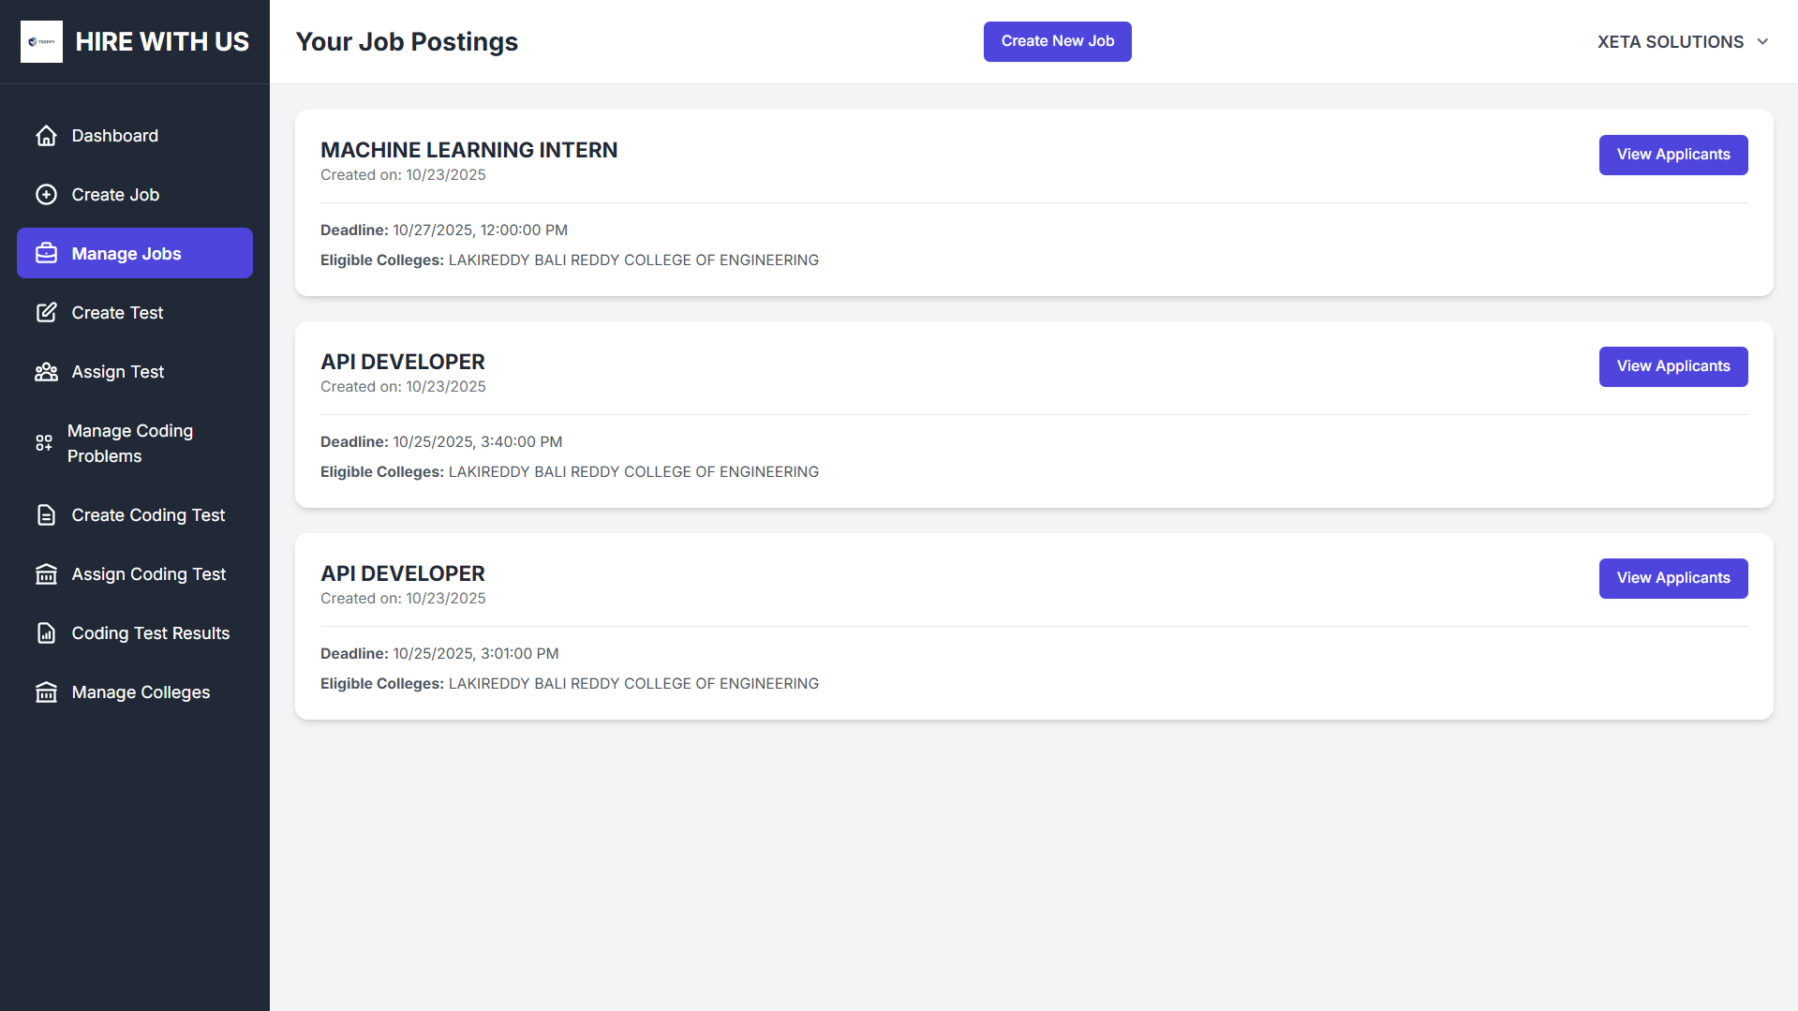Click the Create New Job button
Viewport: 1798px width, 1011px height.
[x=1057, y=41]
